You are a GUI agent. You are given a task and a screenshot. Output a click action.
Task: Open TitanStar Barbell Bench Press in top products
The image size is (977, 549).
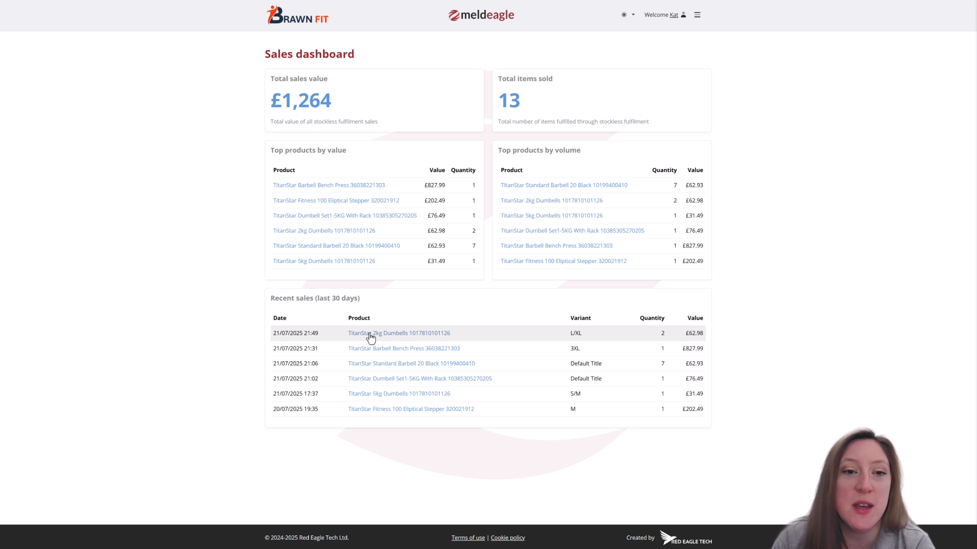pyautogui.click(x=329, y=185)
